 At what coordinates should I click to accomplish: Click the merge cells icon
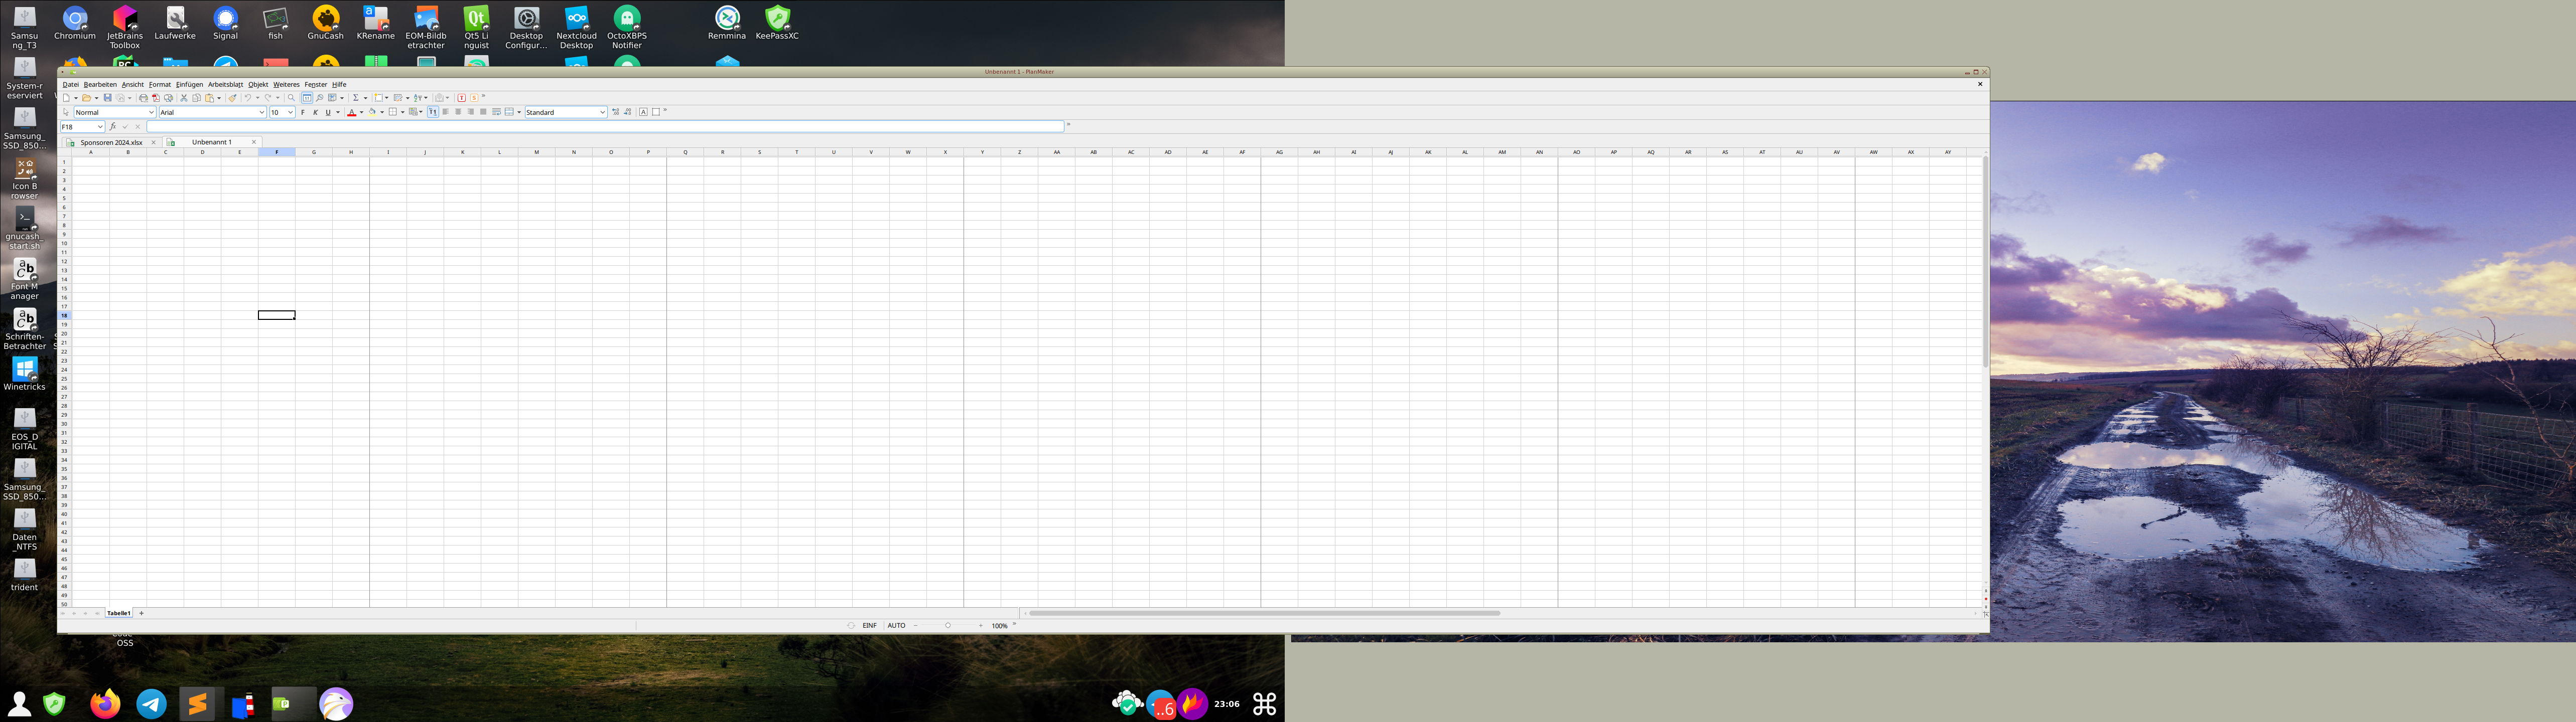510,112
